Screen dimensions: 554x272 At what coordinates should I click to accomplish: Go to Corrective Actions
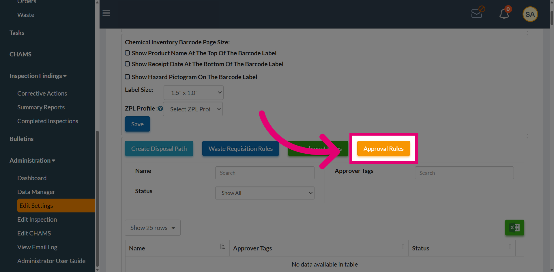(x=42, y=94)
